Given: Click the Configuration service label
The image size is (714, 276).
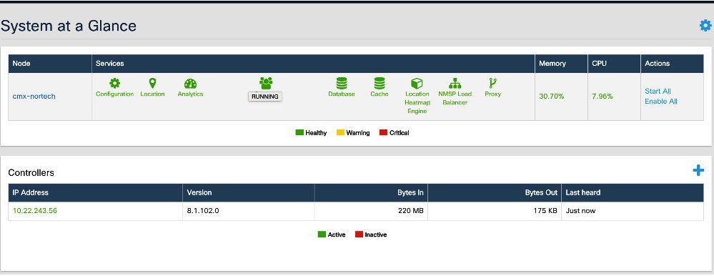Looking at the screenshot, I should pyautogui.click(x=115, y=94).
